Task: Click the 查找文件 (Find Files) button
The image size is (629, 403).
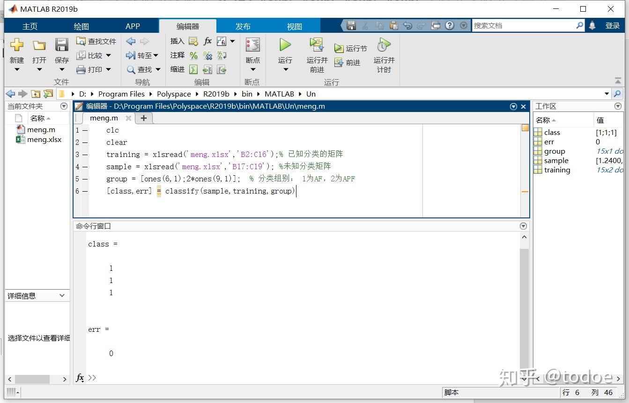Action: pyautogui.click(x=96, y=41)
